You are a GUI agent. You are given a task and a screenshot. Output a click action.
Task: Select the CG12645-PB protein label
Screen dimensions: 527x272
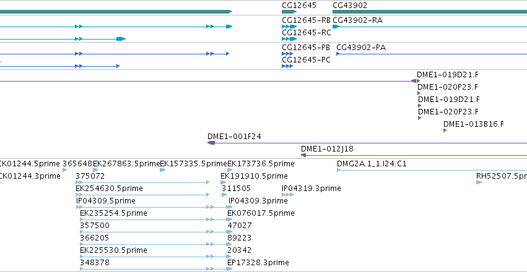coord(305,48)
